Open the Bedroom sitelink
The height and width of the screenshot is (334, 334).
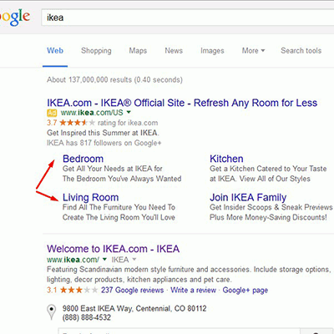click(83, 159)
